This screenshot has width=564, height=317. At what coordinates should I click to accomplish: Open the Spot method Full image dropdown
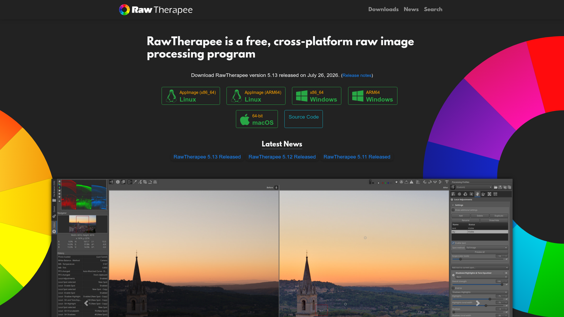[x=487, y=248]
